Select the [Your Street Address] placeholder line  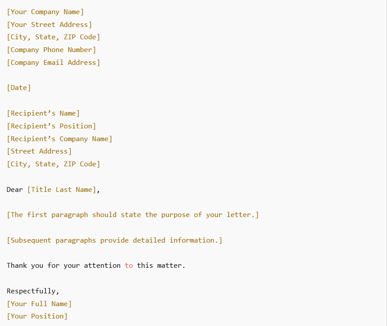(x=49, y=25)
